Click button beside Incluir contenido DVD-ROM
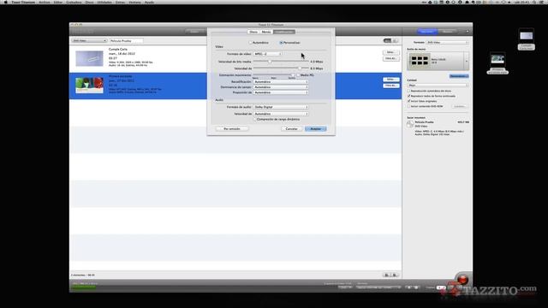 [460, 106]
